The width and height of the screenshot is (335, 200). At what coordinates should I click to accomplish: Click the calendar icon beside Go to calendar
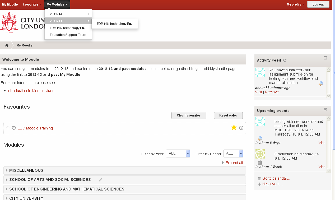259,179
